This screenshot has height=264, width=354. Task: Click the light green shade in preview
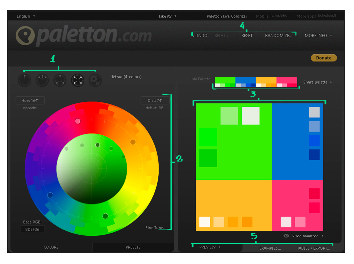point(229,116)
